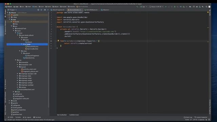The image size is (217, 122).
Task: Click the tool windows icon in status bar
Action: pos(5,120)
